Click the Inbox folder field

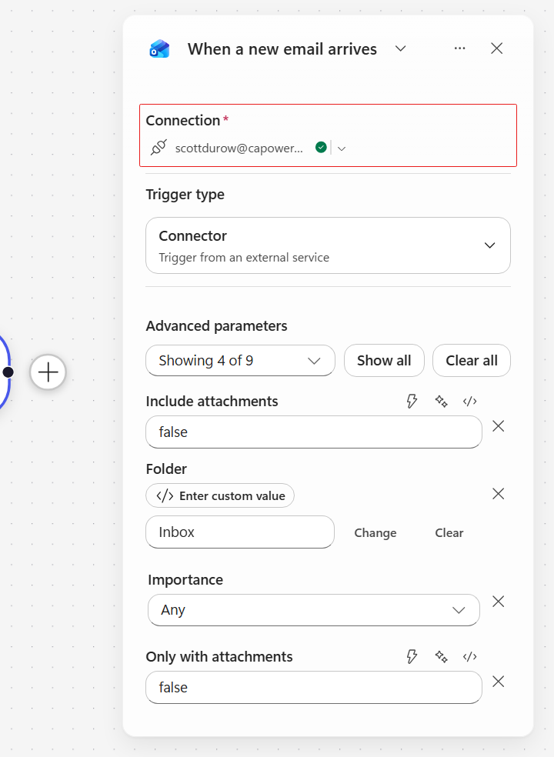240,532
